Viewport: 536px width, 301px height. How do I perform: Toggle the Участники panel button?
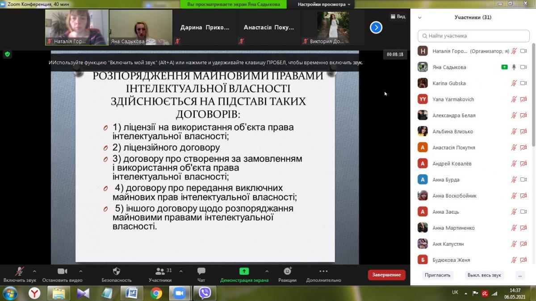click(x=160, y=275)
